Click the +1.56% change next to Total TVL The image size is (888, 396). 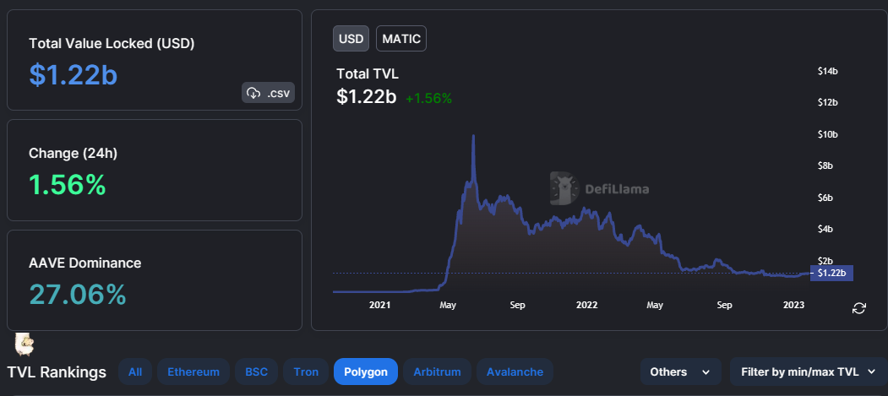(428, 99)
